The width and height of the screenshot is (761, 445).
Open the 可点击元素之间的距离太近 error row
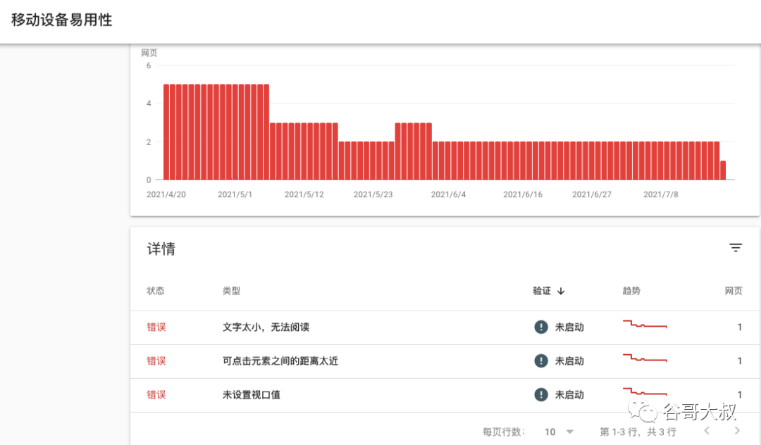[x=445, y=362]
